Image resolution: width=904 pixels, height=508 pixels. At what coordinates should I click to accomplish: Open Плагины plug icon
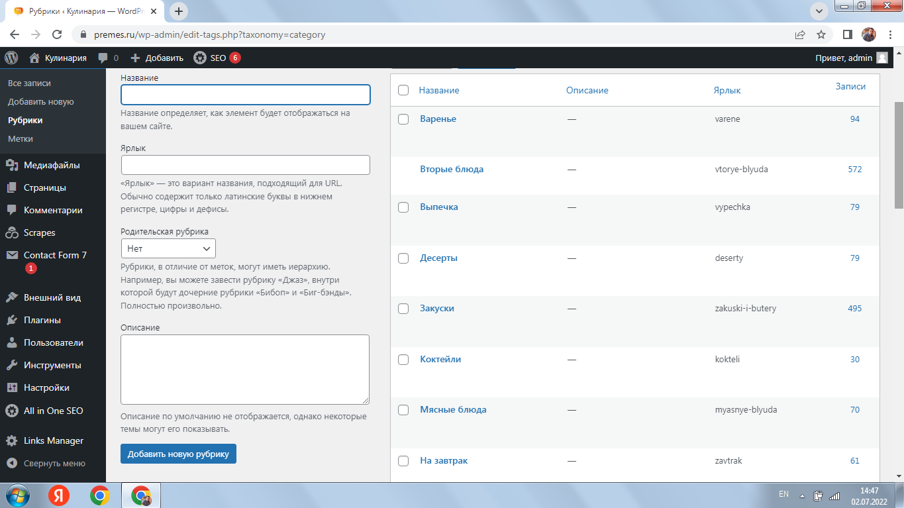(x=11, y=320)
